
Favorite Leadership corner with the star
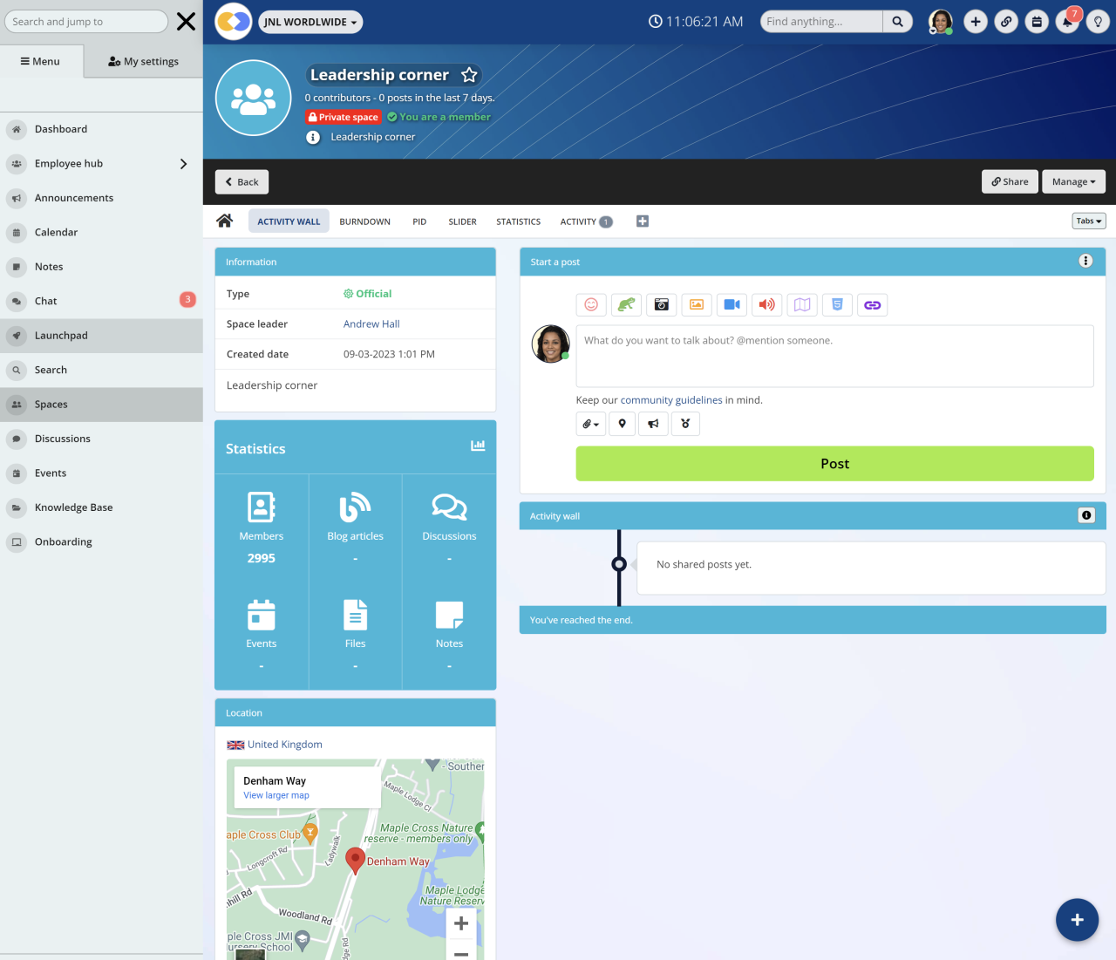[x=469, y=75]
